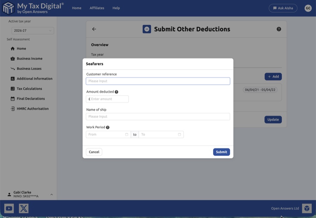The width and height of the screenshot is (316, 218).
Task: Open the Active tax year dropdown
Action: (x=33, y=30)
